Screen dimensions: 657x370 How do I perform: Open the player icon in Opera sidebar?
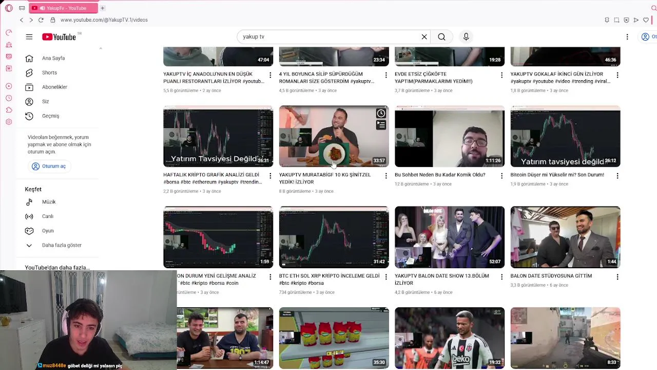(9, 86)
